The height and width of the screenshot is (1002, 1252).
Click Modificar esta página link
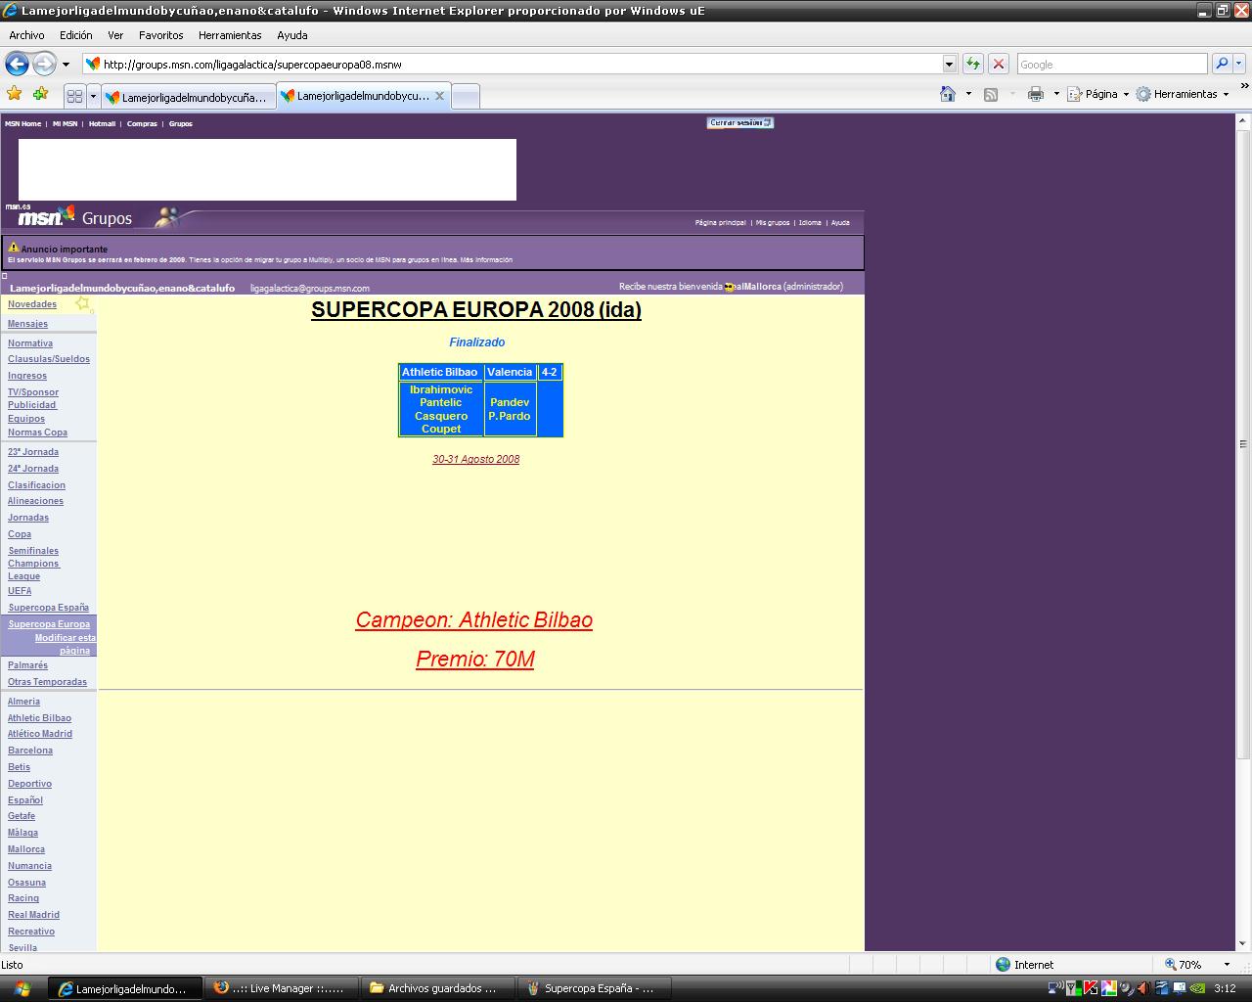tap(66, 644)
